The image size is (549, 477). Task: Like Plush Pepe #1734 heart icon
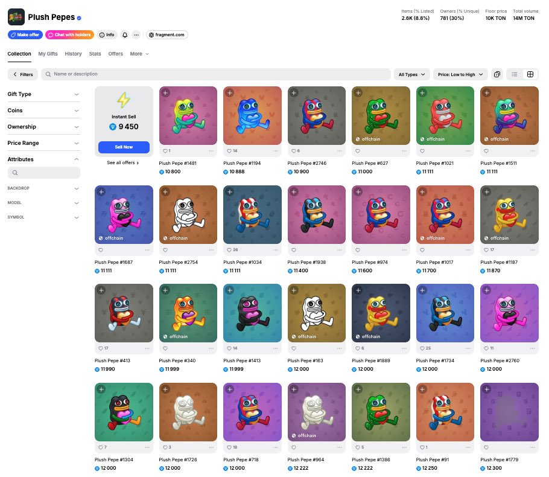click(x=422, y=348)
